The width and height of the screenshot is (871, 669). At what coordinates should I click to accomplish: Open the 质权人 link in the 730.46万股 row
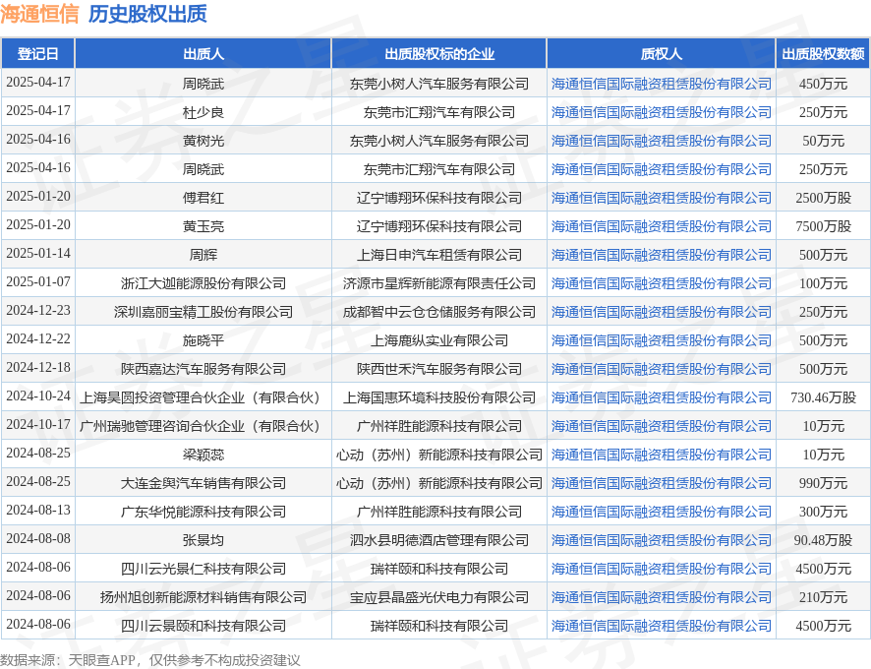661,397
